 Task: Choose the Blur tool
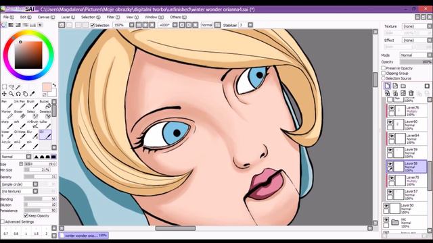pos(32,135)
